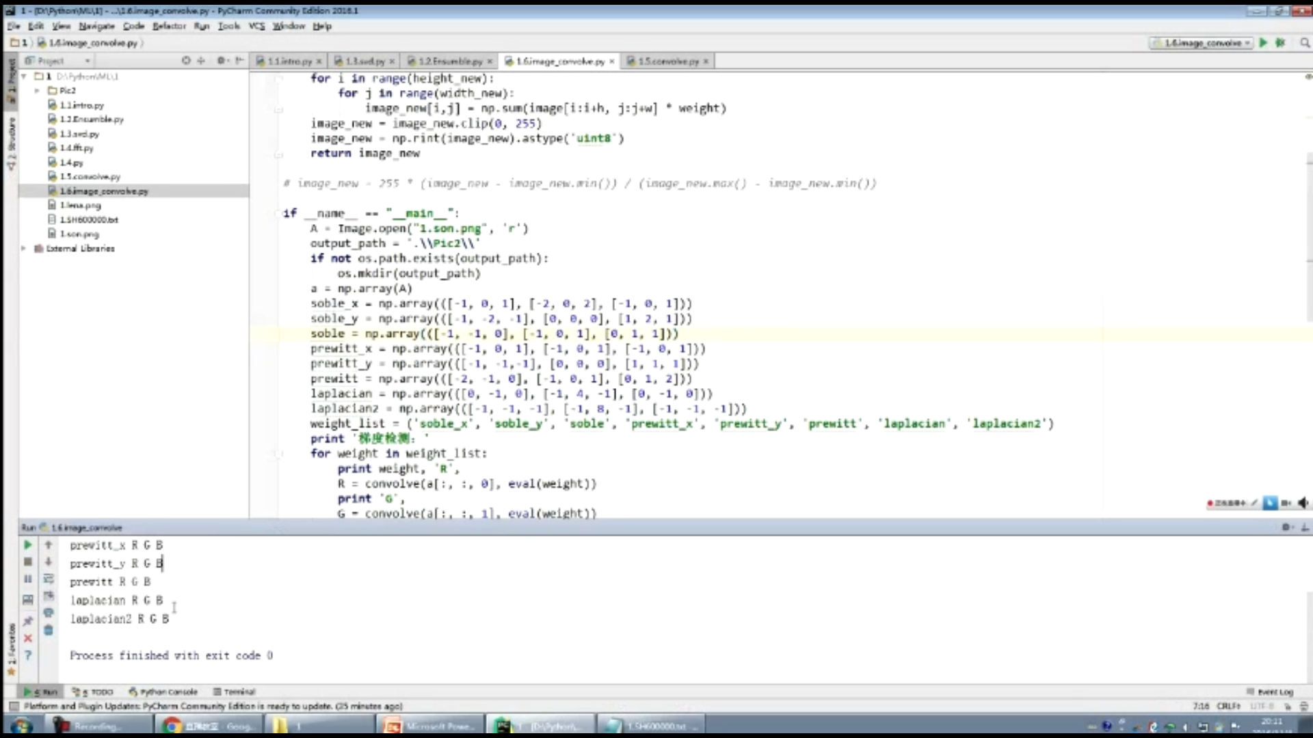Open Run panel help question mark
This screenshot has height=738, width=1313.
pyautogui.click(x=27, y=655)
